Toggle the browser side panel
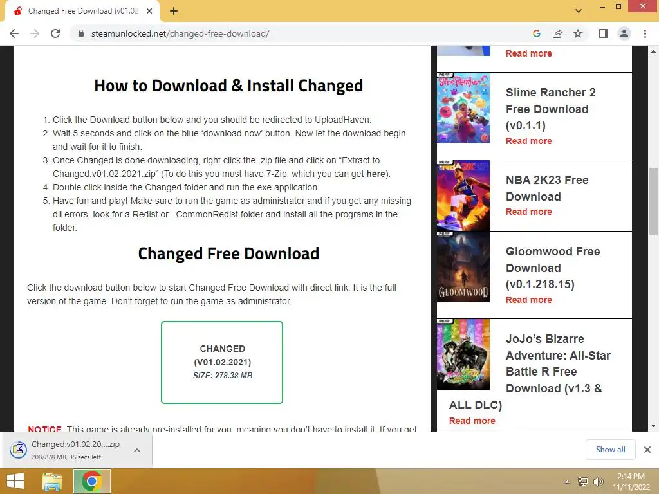Screen dimensions: 659x494 604,33
